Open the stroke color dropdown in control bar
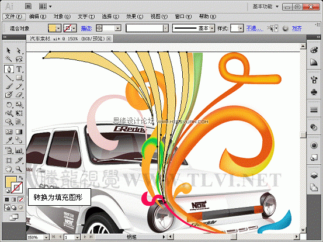Image resolution: width=323 pixels, height=242 pixels. 74,28
